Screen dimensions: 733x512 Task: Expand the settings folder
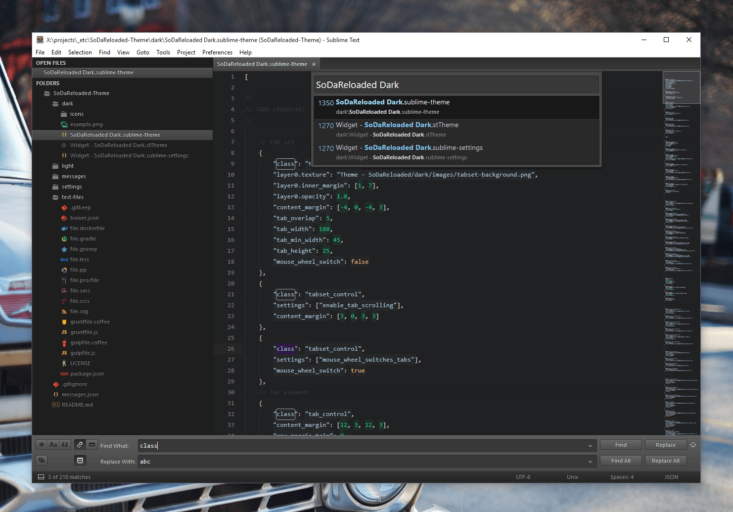coord(55,187)
